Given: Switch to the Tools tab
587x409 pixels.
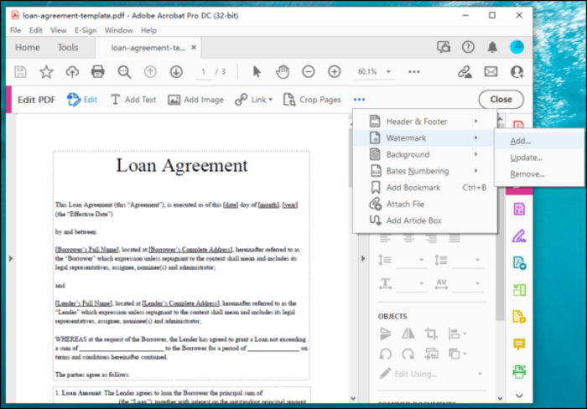Looking at the screenshot, I should coord(68,48).
